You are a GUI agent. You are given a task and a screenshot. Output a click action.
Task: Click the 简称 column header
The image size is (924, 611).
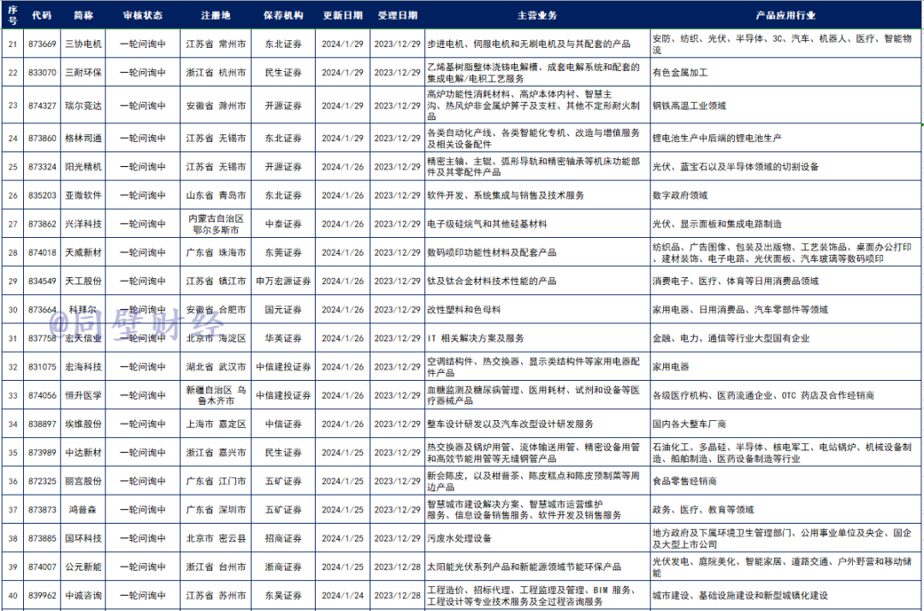(x=83, y=15)
